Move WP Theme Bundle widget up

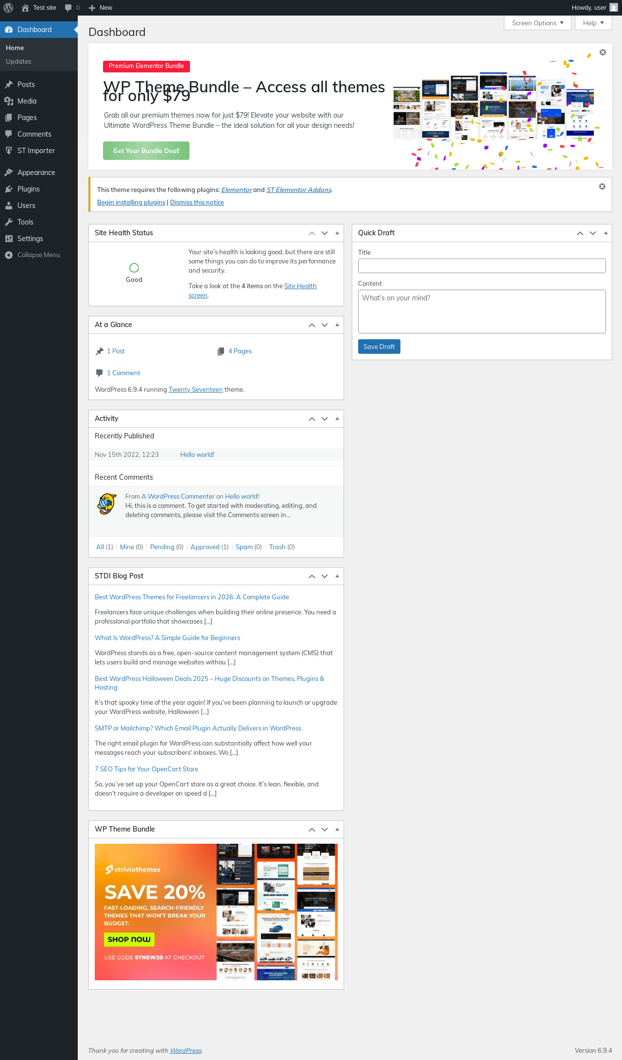[312, 830]
